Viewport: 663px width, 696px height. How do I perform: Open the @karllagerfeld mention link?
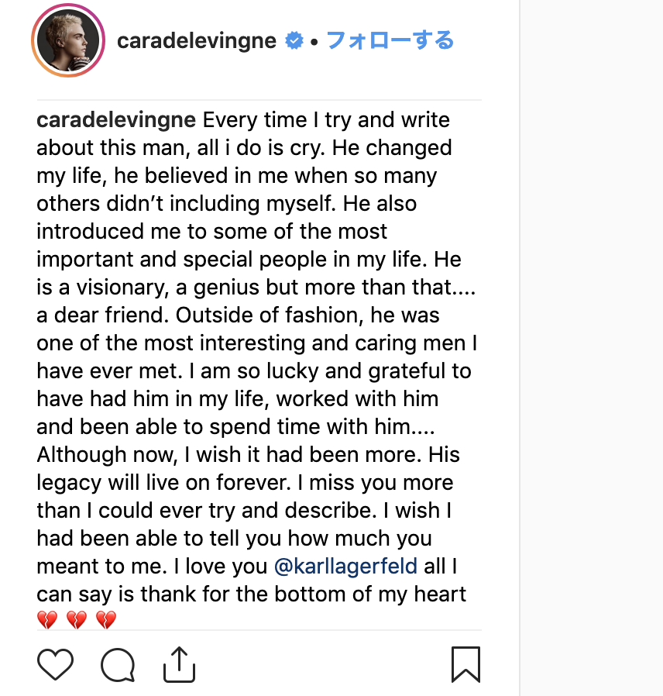[345, 566]
